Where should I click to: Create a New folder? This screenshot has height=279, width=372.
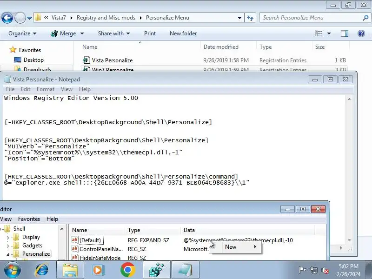183,33
